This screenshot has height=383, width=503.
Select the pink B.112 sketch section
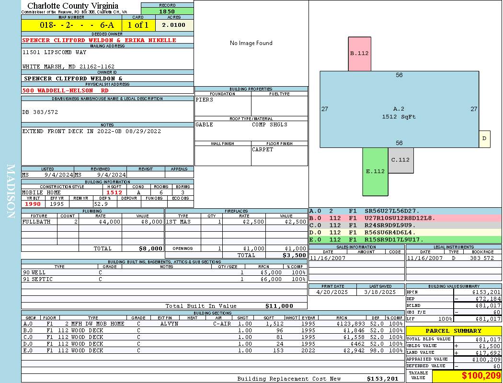pyautogui.click(x=360, y=54)
